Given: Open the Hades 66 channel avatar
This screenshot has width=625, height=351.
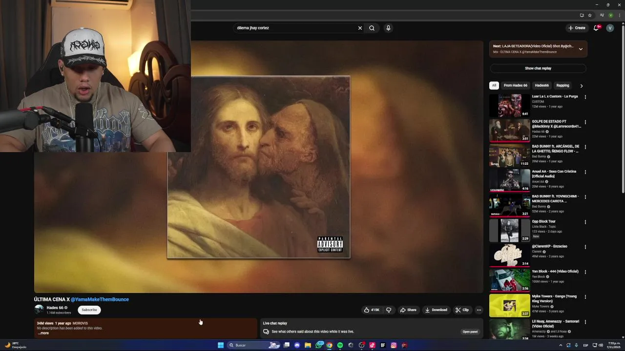Looking at the screenshot, I should pyautogui.click(x=39, y=310).
